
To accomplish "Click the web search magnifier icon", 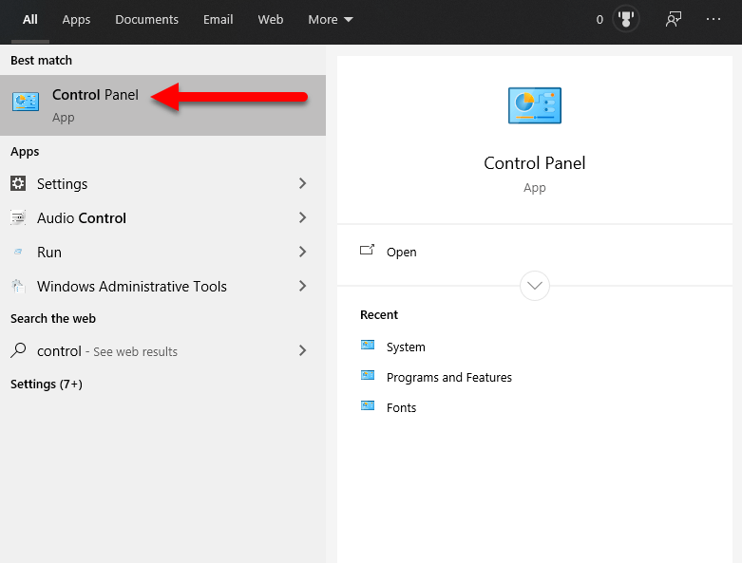I will coord(18,350).
